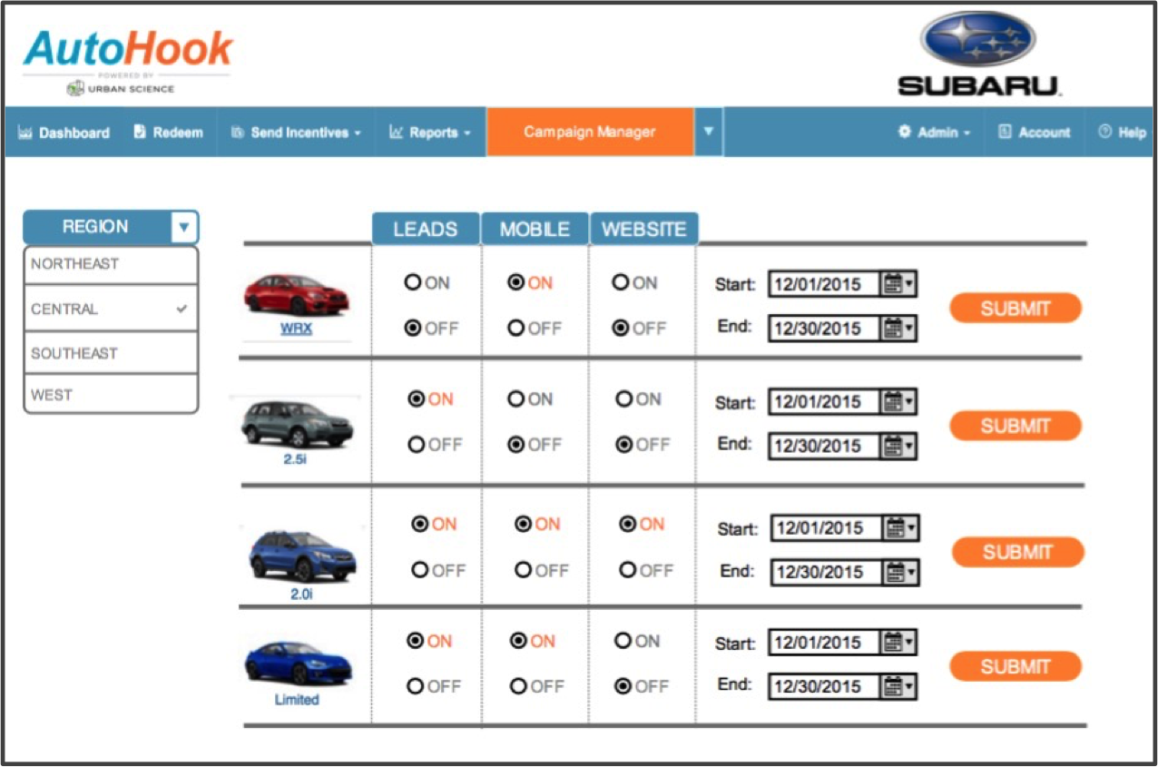Turn Website ON for Limited
The height and width of the screenshot is (767, 1158).
(x=623, y=642)
